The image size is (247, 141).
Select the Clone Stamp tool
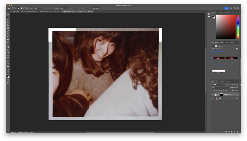click(x=8, y=39)
